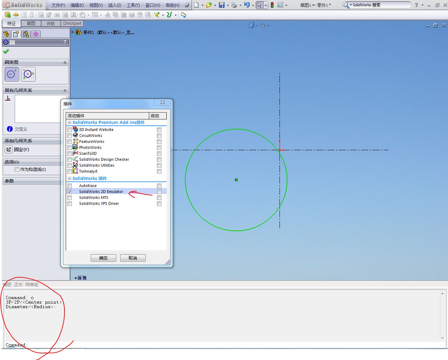The image size is (448, 360).
Task: Collapse the 现有几何关系 panel section
Action: pos(65,90)
